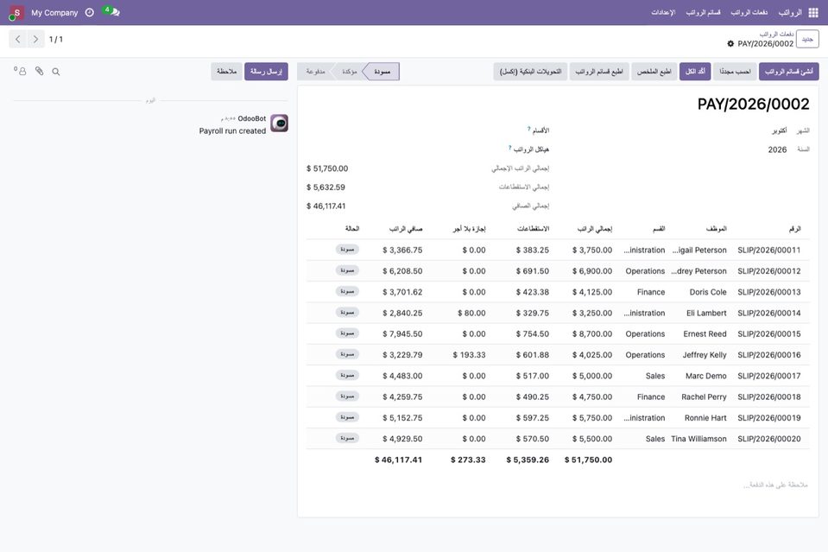This screenshot has height=552, width=828.
Task: Go to next record with right arrow
Action: tap(35, 39)
